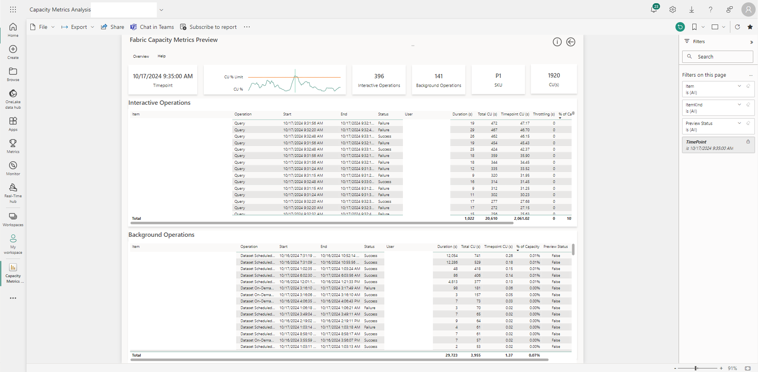
Task: Open the bookmarks icon
Action: tap(694, 27)
